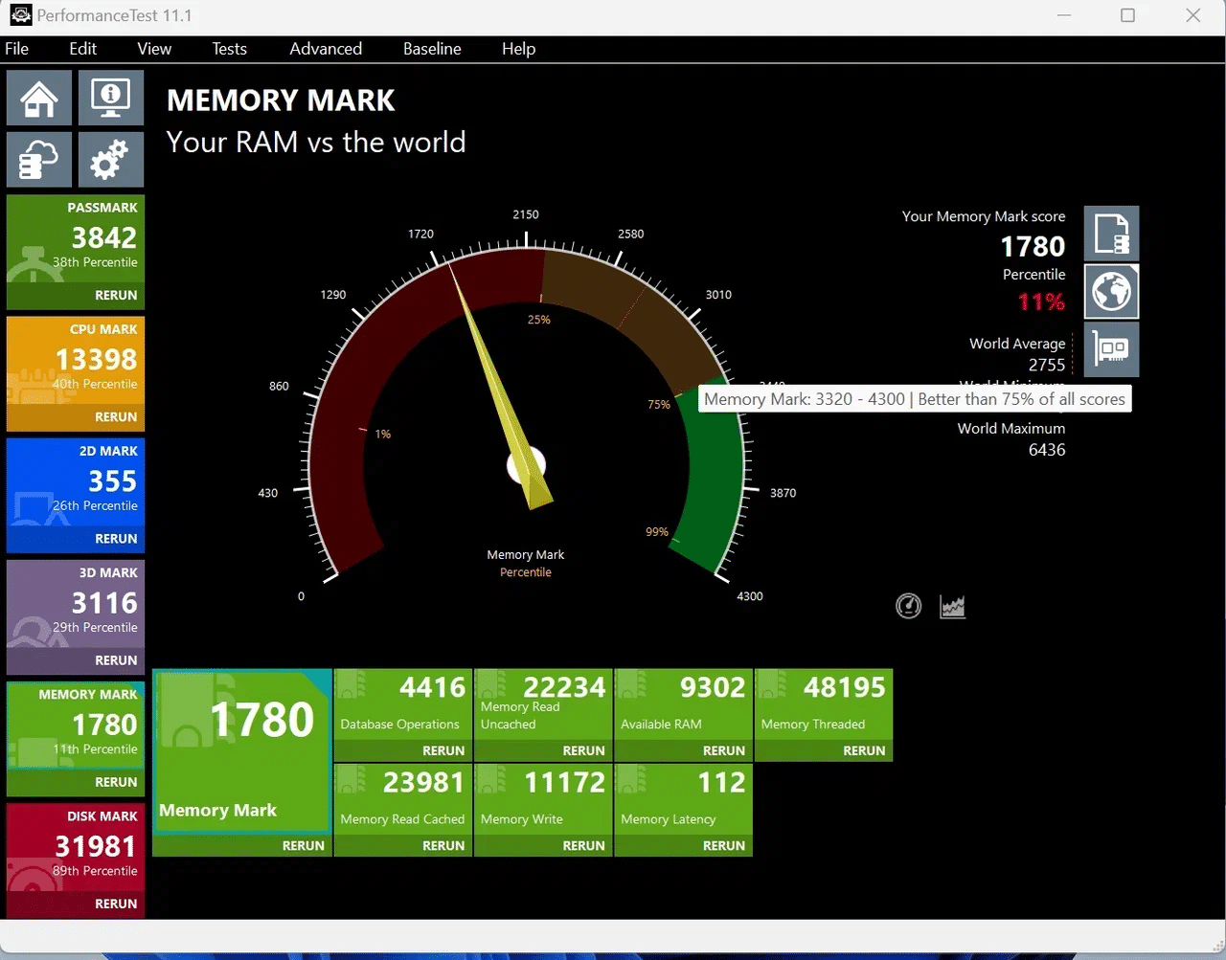Open the Tests menu

click(229, 49)
